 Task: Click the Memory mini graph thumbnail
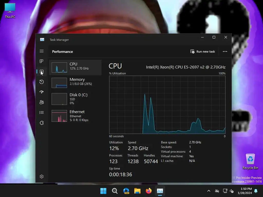click(x=59, y=83)
